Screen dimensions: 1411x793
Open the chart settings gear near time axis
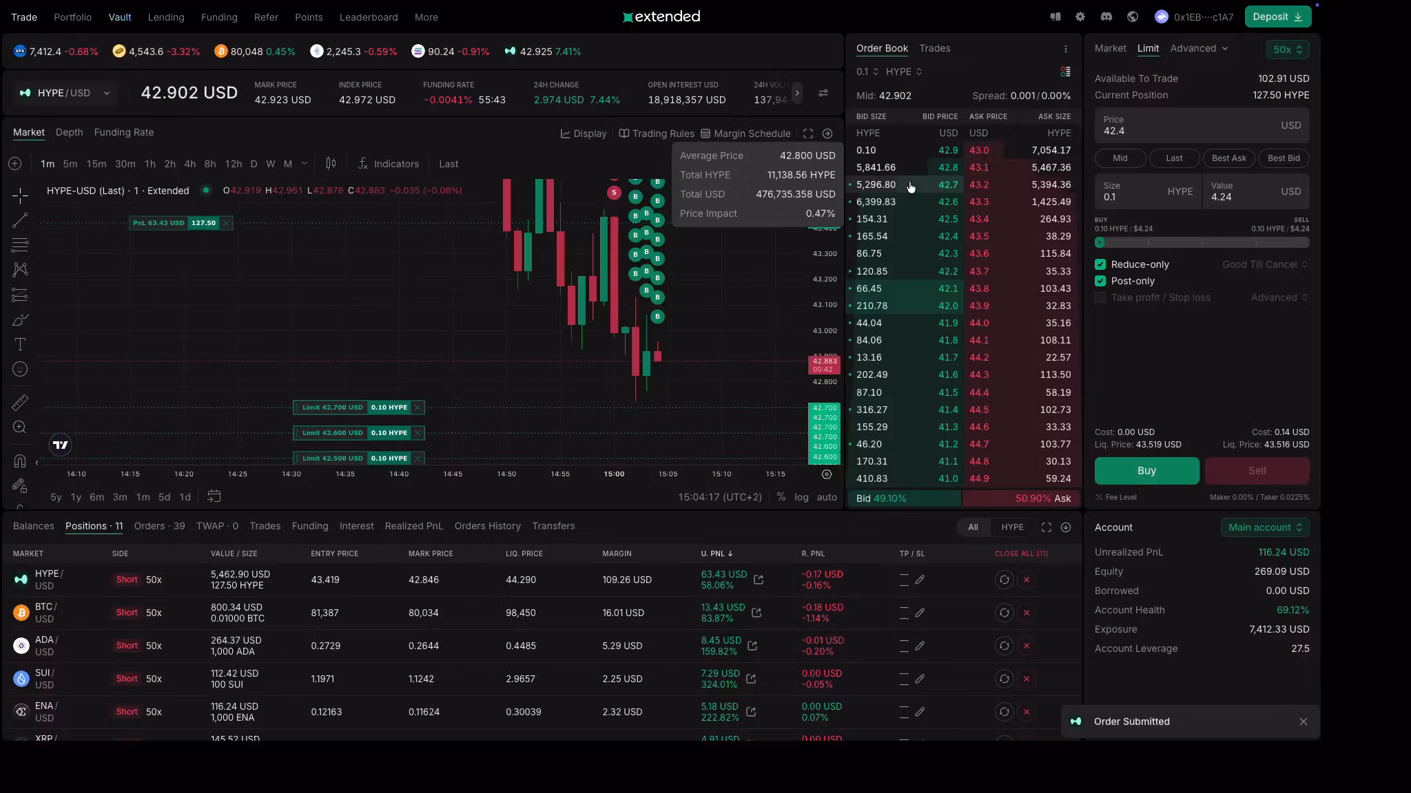827,474
